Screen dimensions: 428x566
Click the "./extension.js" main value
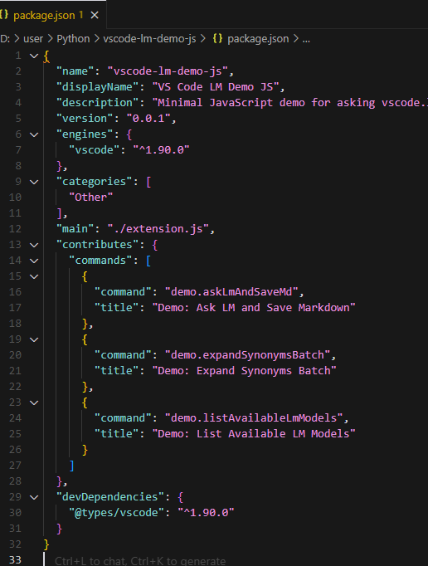(158, 229)
